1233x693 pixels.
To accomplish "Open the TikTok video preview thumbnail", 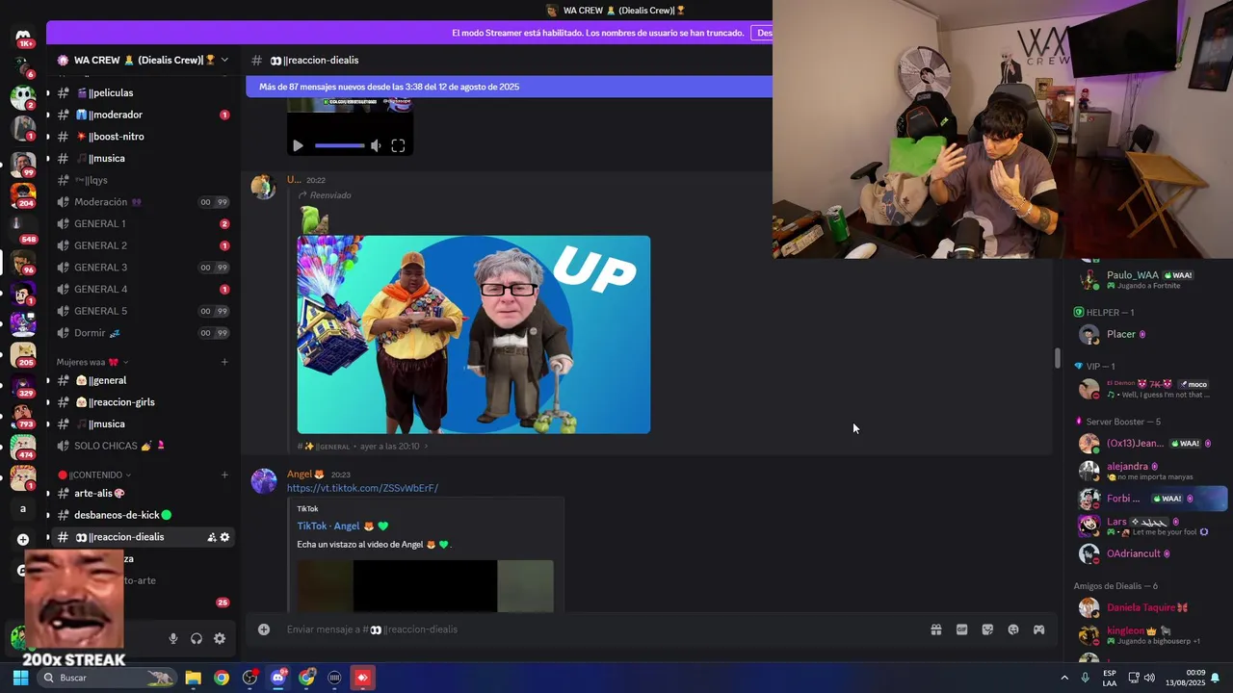I will (x=425, y=586).
